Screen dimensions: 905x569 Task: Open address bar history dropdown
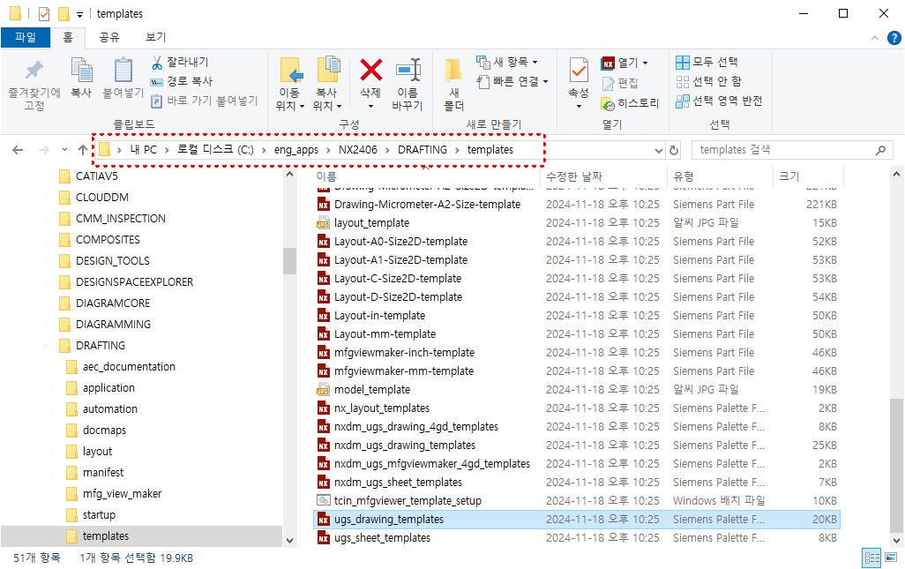click(x=659, y=150)
